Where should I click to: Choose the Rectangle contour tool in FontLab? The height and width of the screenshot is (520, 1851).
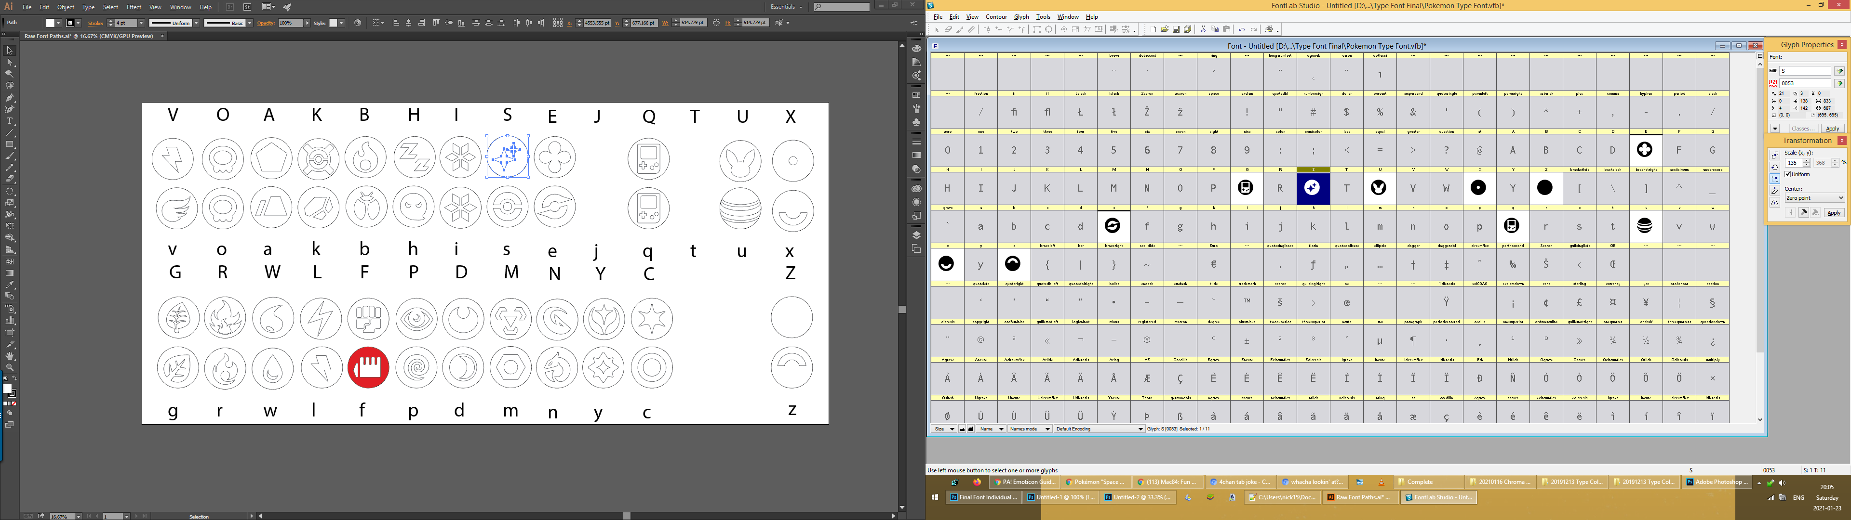pos(1037,29)
